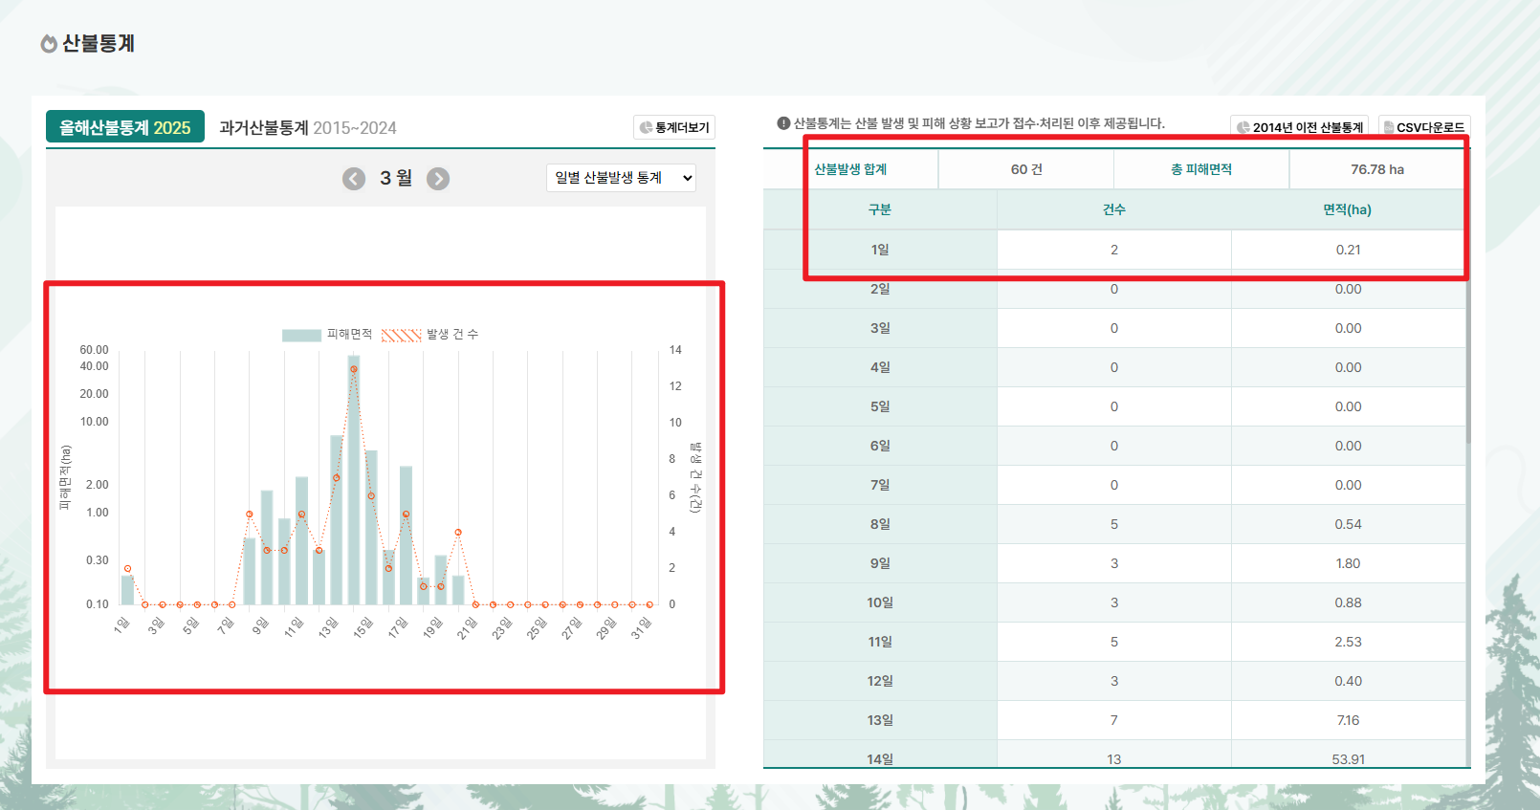Screen dimensions: 1540x810
Task: Click 19일 bar in the chart
Action: [441, 580]
